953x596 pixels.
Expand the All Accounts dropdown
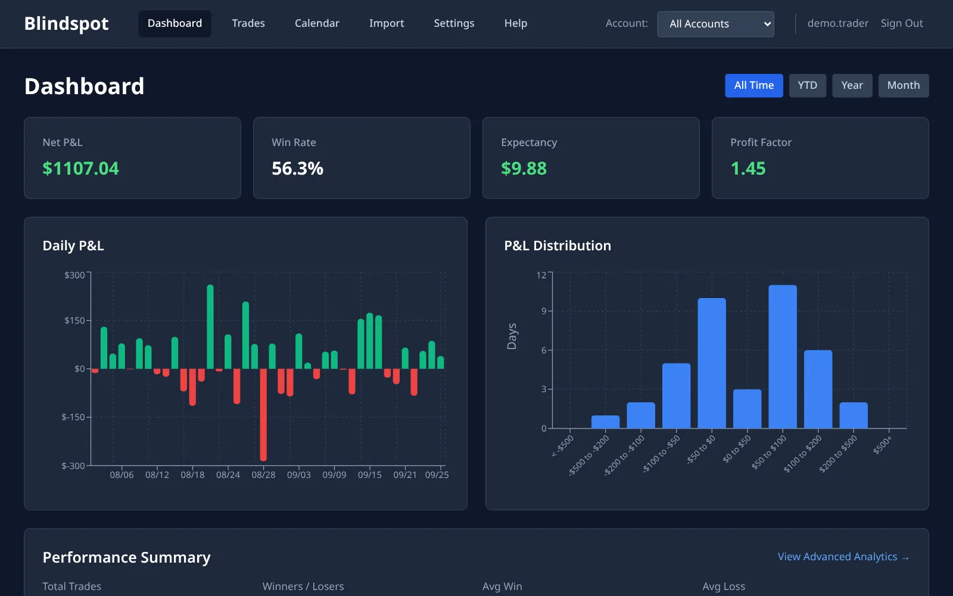(715, 24)
